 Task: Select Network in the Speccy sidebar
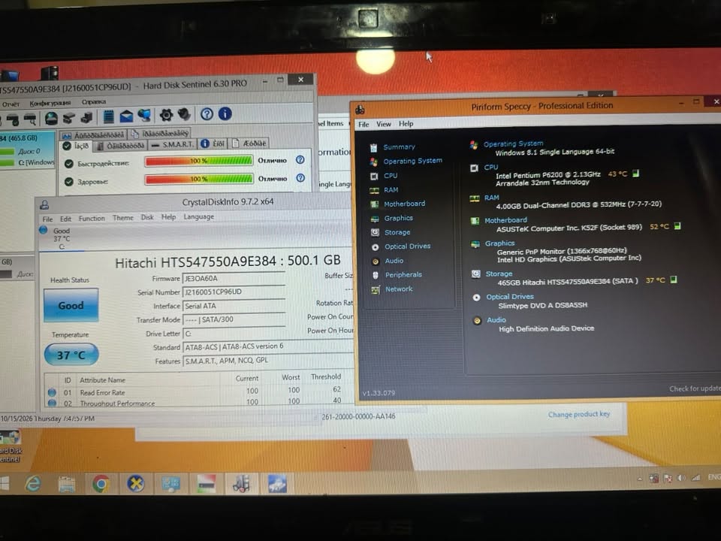click(399, 289)
